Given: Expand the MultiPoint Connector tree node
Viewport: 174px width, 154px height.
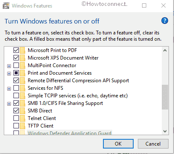Looking at the screenshot, I should (9, 66).
